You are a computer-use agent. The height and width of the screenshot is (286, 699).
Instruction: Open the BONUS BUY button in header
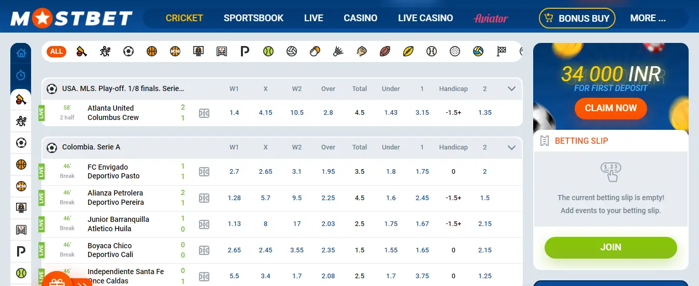coord(577,18)
